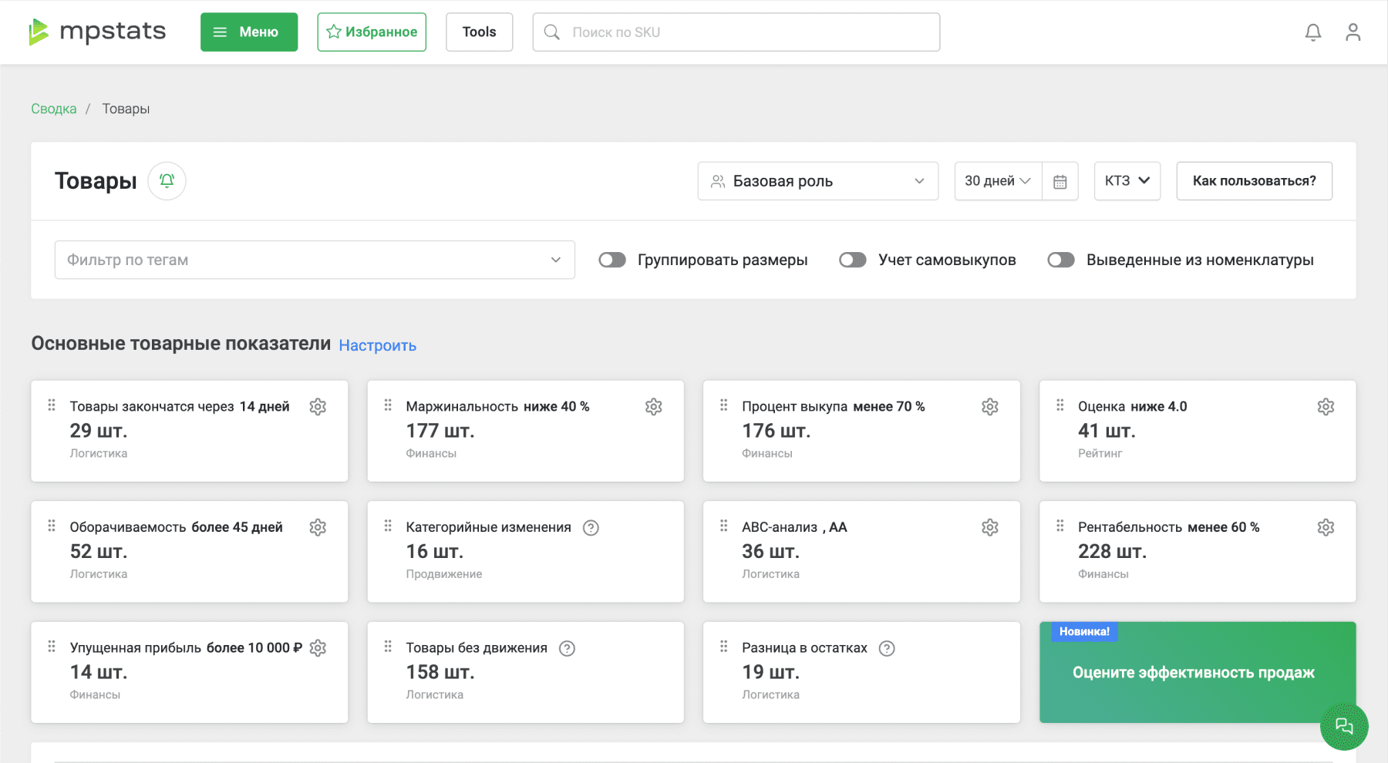Grab drag handle of Разница в остатках card

click(x=723, y=647)
